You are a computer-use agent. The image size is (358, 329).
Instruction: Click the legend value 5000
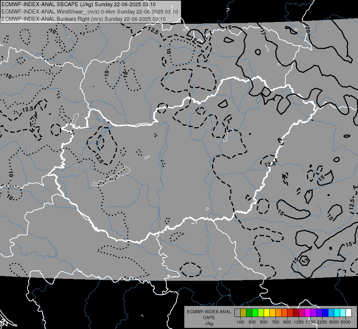[x=346, y=322]
